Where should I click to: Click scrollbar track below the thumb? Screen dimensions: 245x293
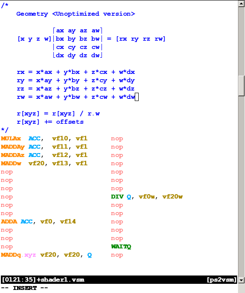pyautogui.click(x=241, y=186)
